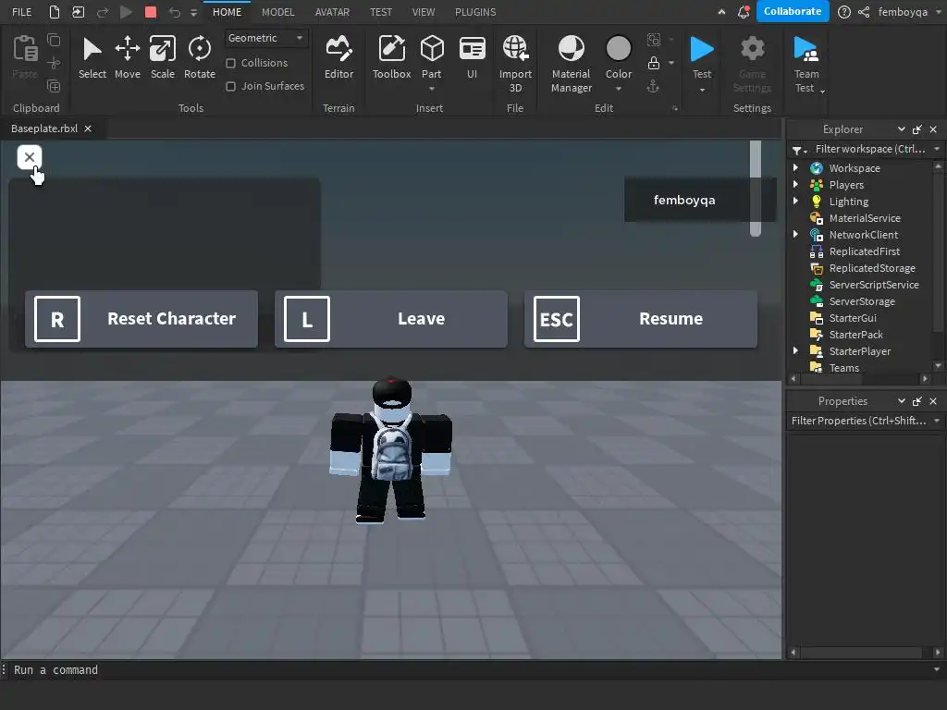Click the Reset Character button

(x=141, y=319)
